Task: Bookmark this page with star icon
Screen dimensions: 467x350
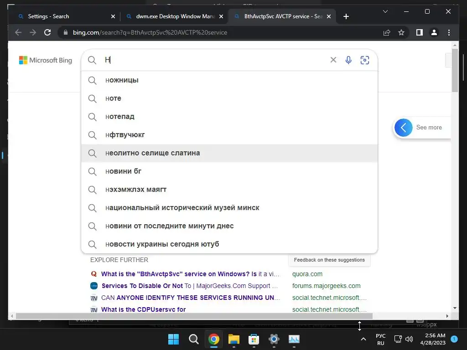Action: pos(401,32)
